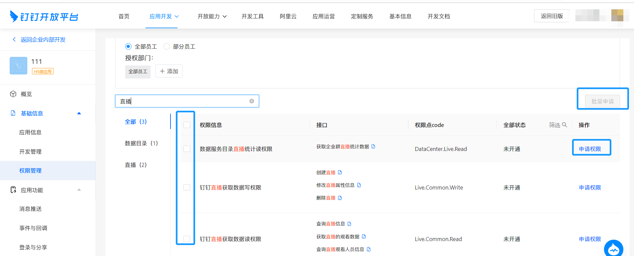The width and height of the screenshot is (634, 256).
Task: Click the search magnifier icon beside 筛选
Action: coord(564,125)
